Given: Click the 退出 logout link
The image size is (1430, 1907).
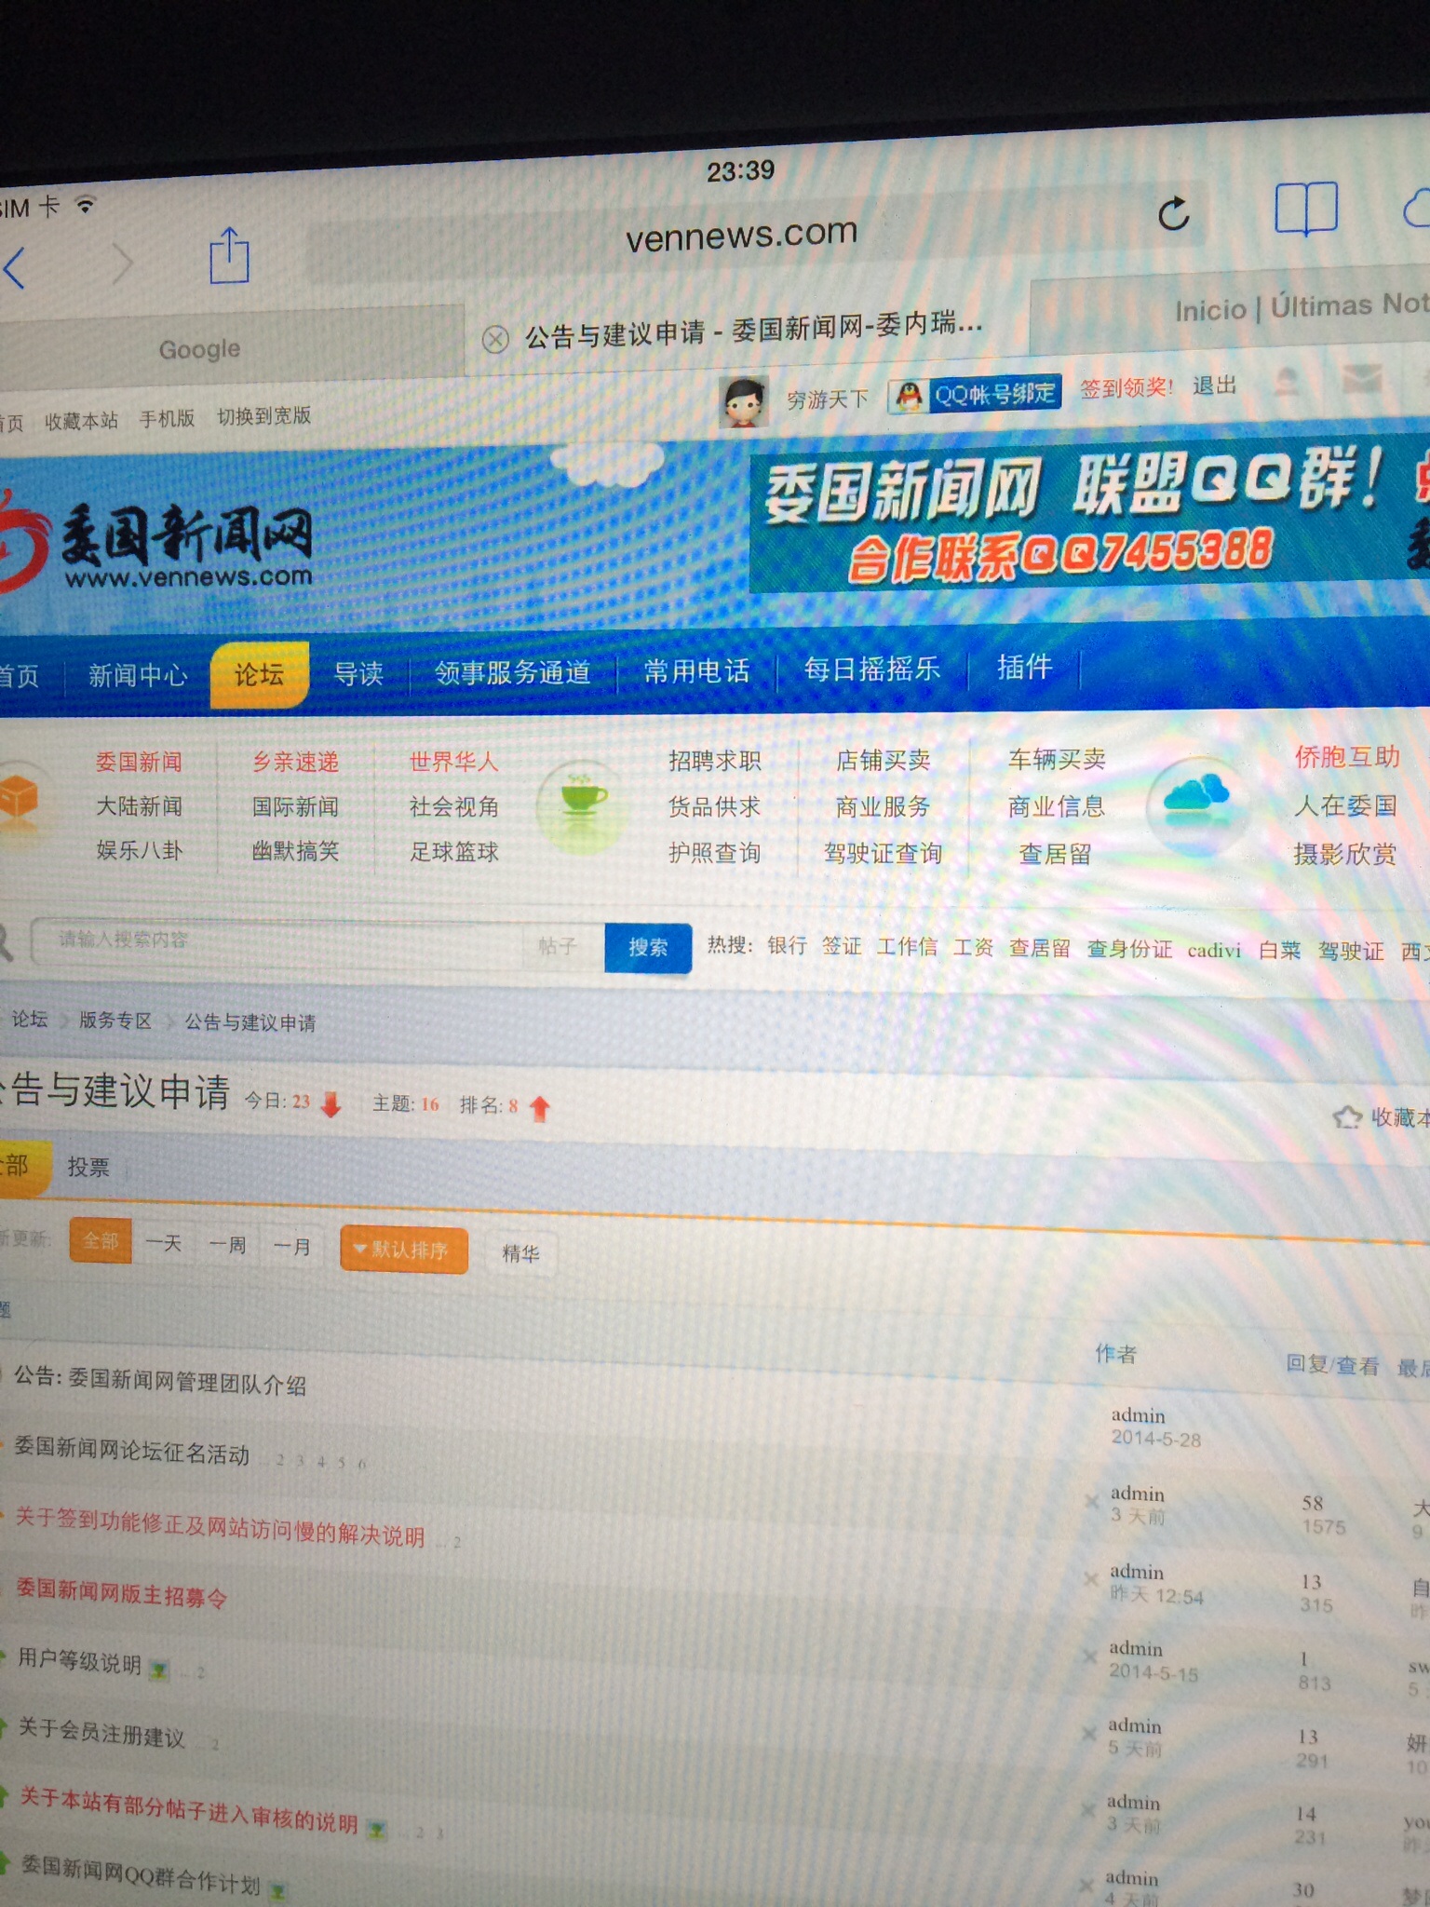Looking at the screenshot, I should tap(1215, 385).
